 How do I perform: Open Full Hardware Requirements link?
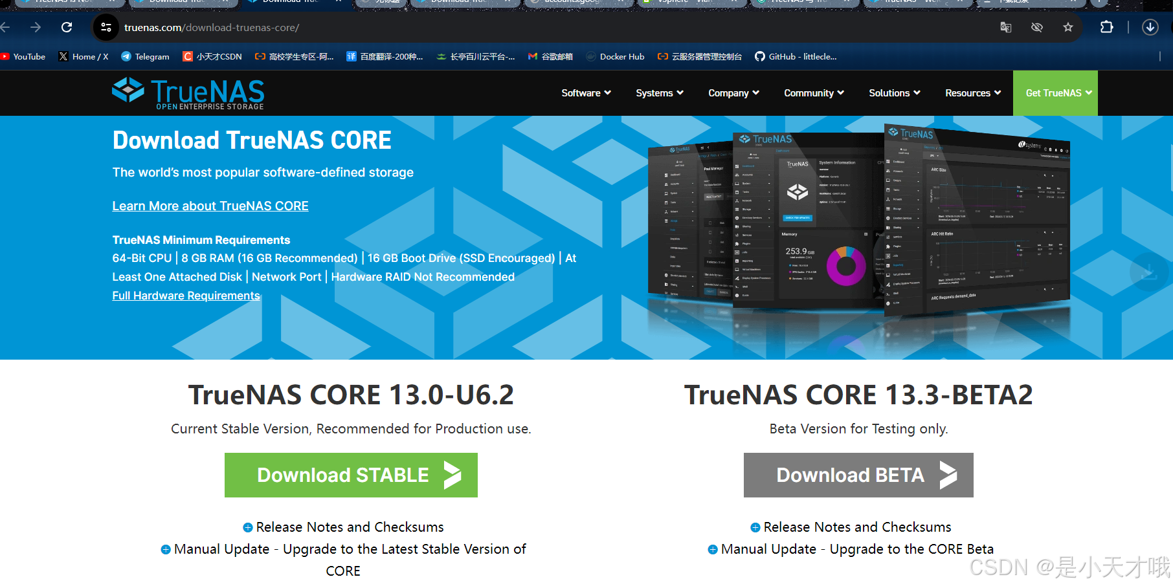(x=186, y=296)
